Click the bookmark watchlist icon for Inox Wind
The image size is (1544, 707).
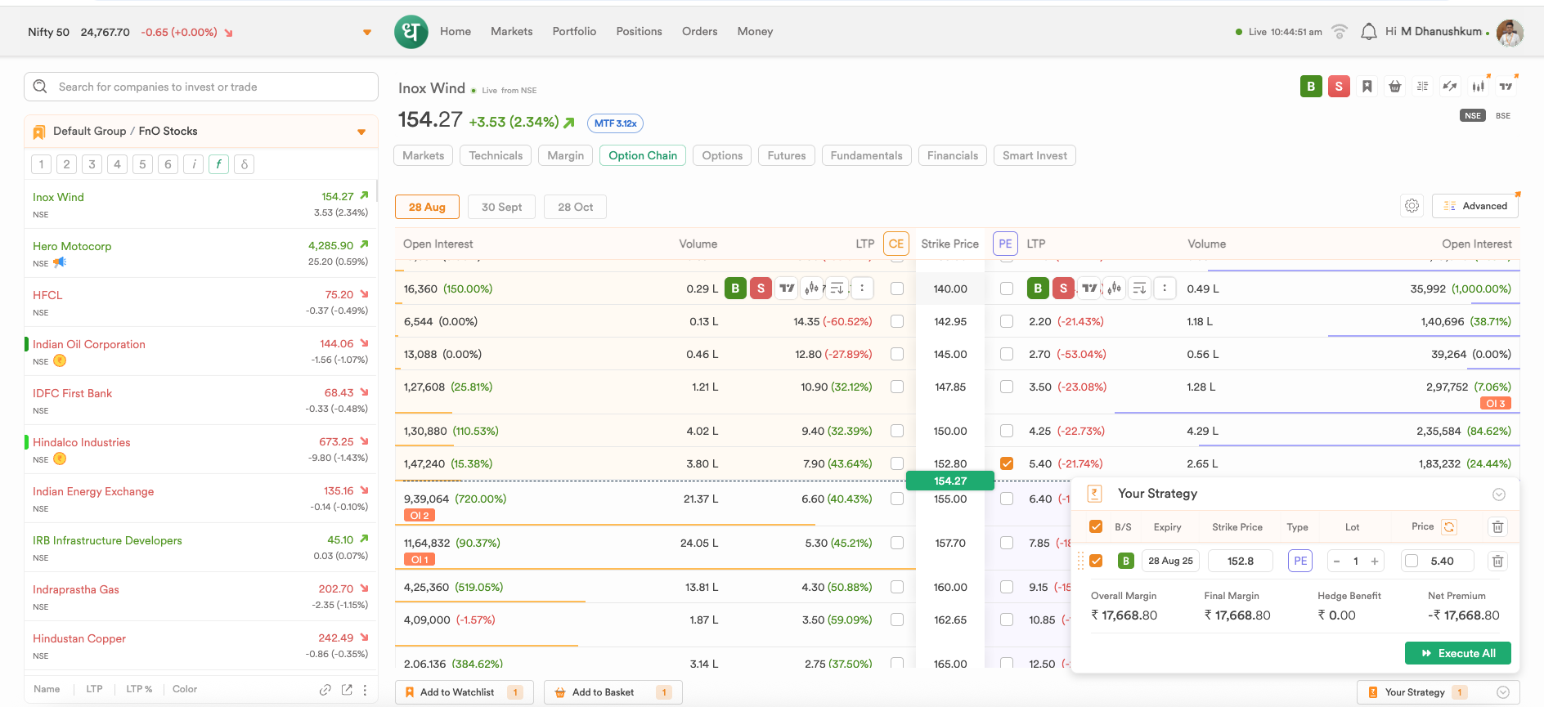pos(1367,87)
